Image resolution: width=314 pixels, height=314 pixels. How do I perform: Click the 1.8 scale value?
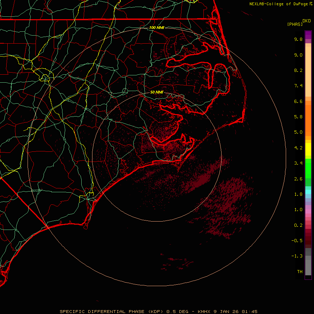click(298, 194)
